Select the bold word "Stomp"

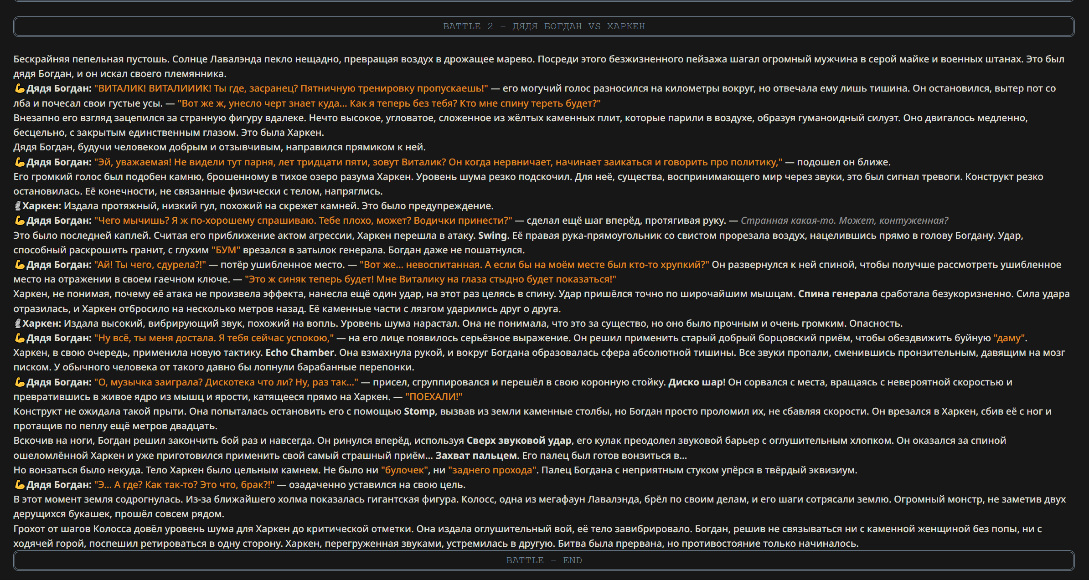tap(419, 411)
